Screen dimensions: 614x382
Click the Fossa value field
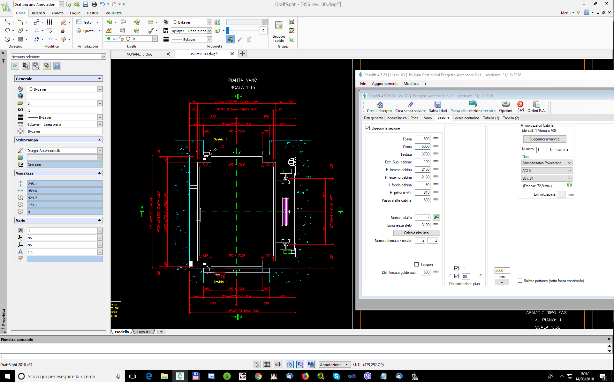pos(422,139)
